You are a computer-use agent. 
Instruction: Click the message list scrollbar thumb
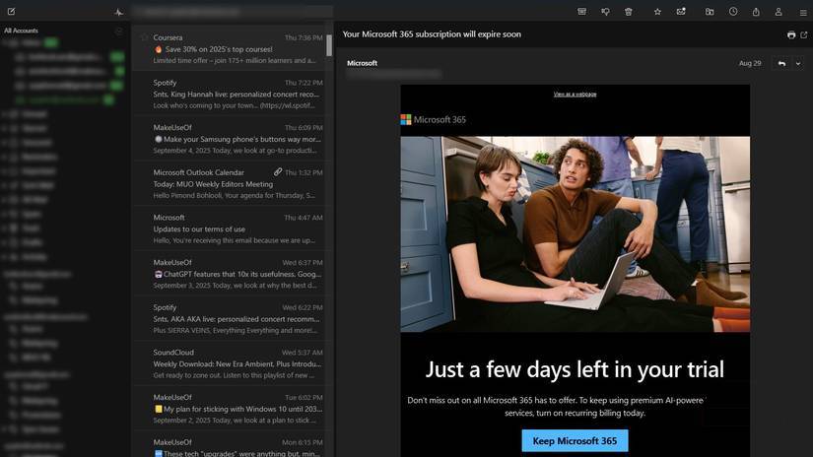pyautogui.click(x=329, y=45)
